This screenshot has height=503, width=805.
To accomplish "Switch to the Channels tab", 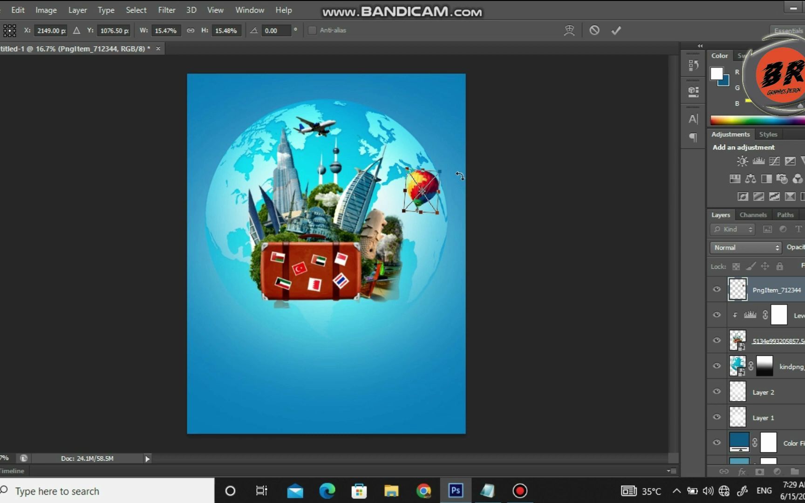I will (x=753, y=215).
